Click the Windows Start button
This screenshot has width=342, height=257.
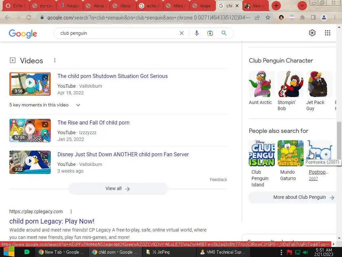point(8,252)
